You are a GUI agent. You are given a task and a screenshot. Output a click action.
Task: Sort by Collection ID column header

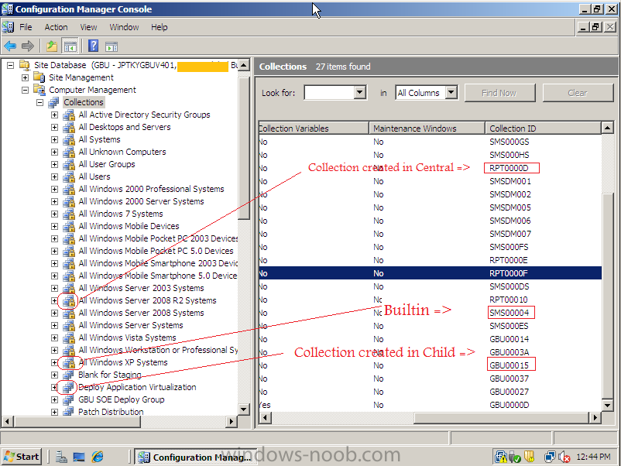click(543, 128)
